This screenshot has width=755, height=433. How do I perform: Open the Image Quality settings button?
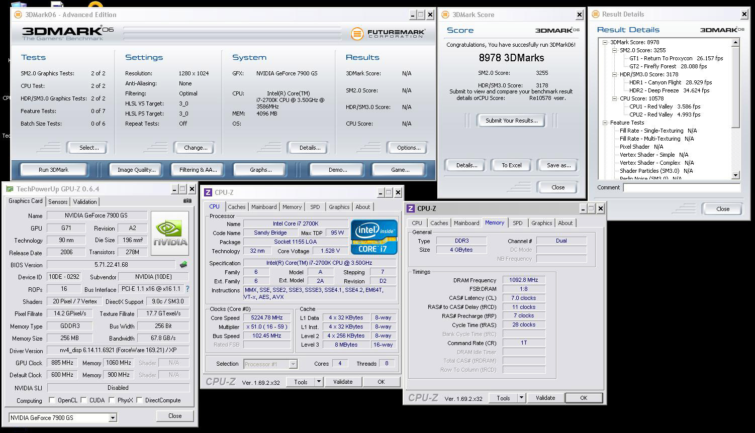136,170
